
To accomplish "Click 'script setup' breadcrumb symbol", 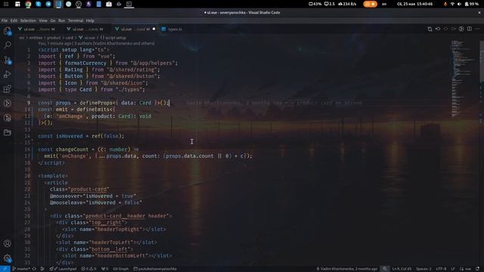I will tap(113, 38).
